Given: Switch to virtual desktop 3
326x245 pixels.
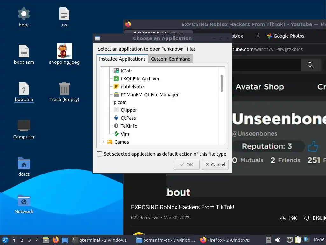Looking at the screenshot, I should pos(30,240).
